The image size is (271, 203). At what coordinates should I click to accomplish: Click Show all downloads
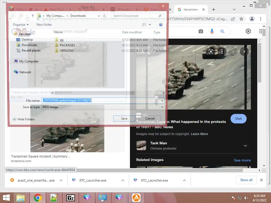coord(246,180)
